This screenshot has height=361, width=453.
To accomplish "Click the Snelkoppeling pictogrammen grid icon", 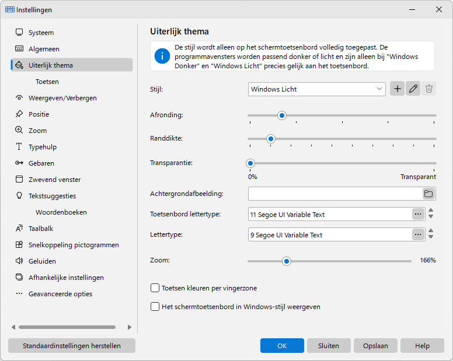I will (19, 245).
